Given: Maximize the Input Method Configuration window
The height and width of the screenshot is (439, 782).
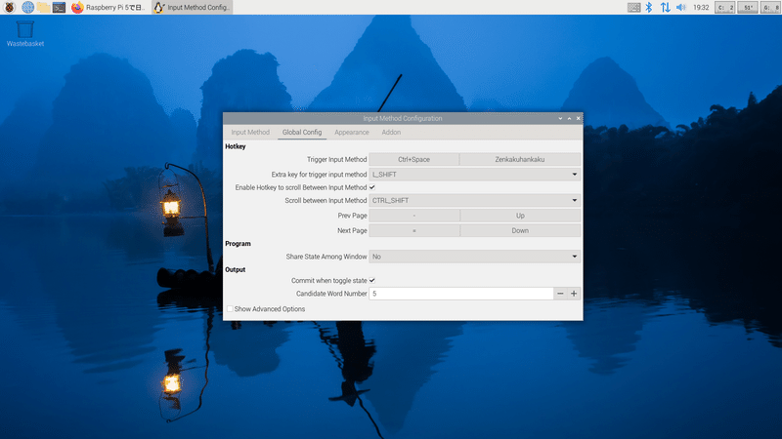Looking at the screenshot, I should [570, 118].
